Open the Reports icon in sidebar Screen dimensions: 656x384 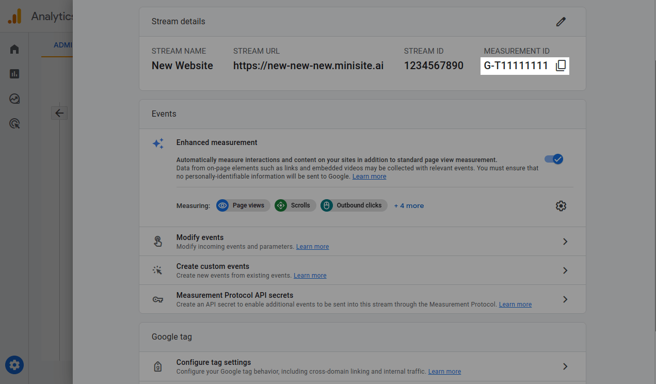coord(14,74)
